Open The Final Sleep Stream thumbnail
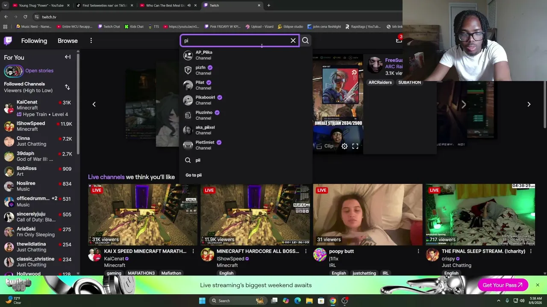The width and height of the screenshot is (547, 307). point(480,215)
